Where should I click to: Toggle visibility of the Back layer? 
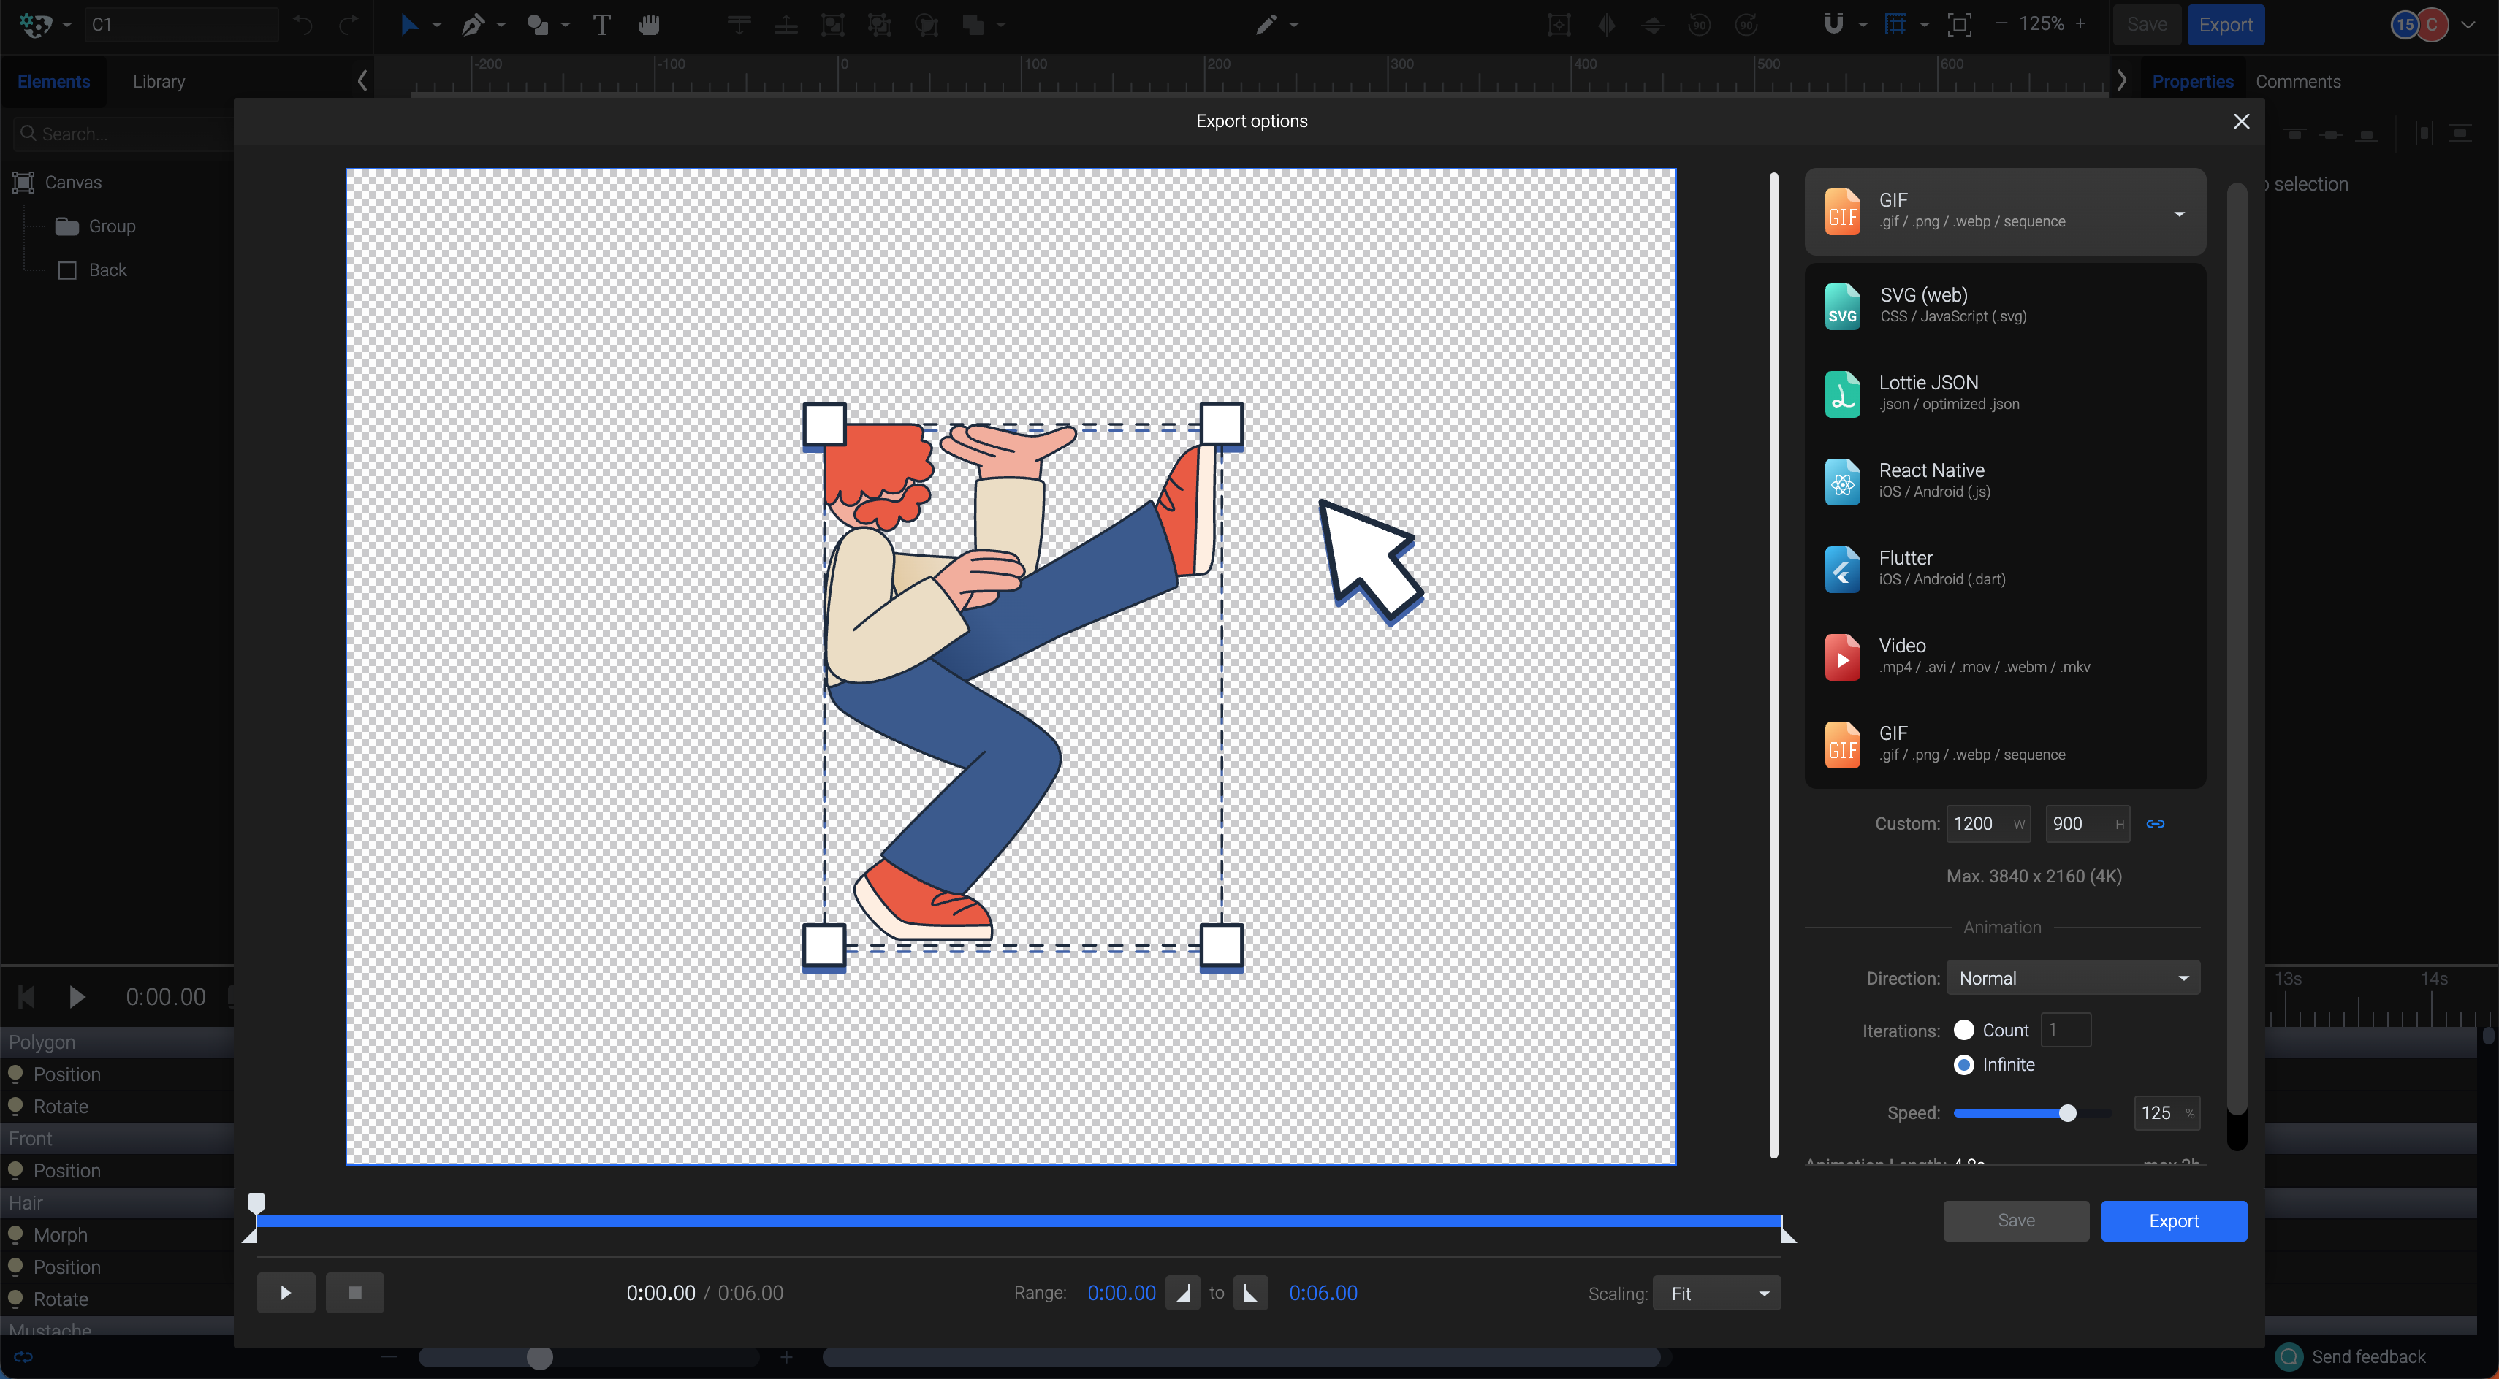(66, 270)
